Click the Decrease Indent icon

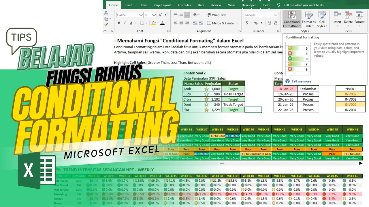pyautogui.click(x=195, y=23)
